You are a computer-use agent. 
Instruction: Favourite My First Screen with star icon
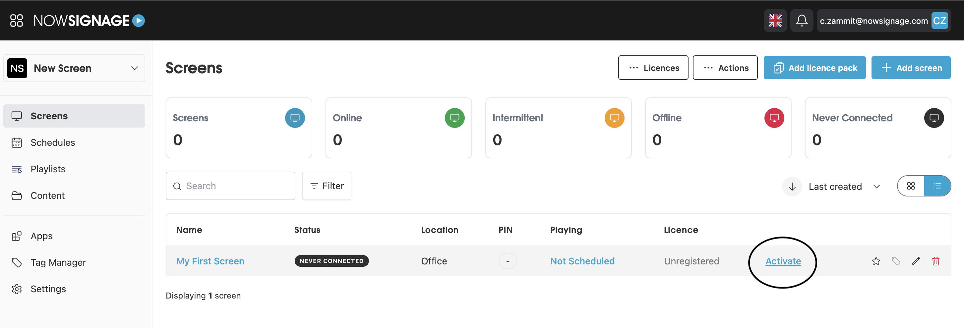tap(876, 261)
